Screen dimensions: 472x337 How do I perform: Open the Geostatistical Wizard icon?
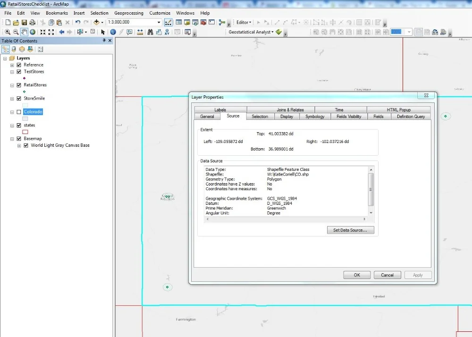[279, 32]
